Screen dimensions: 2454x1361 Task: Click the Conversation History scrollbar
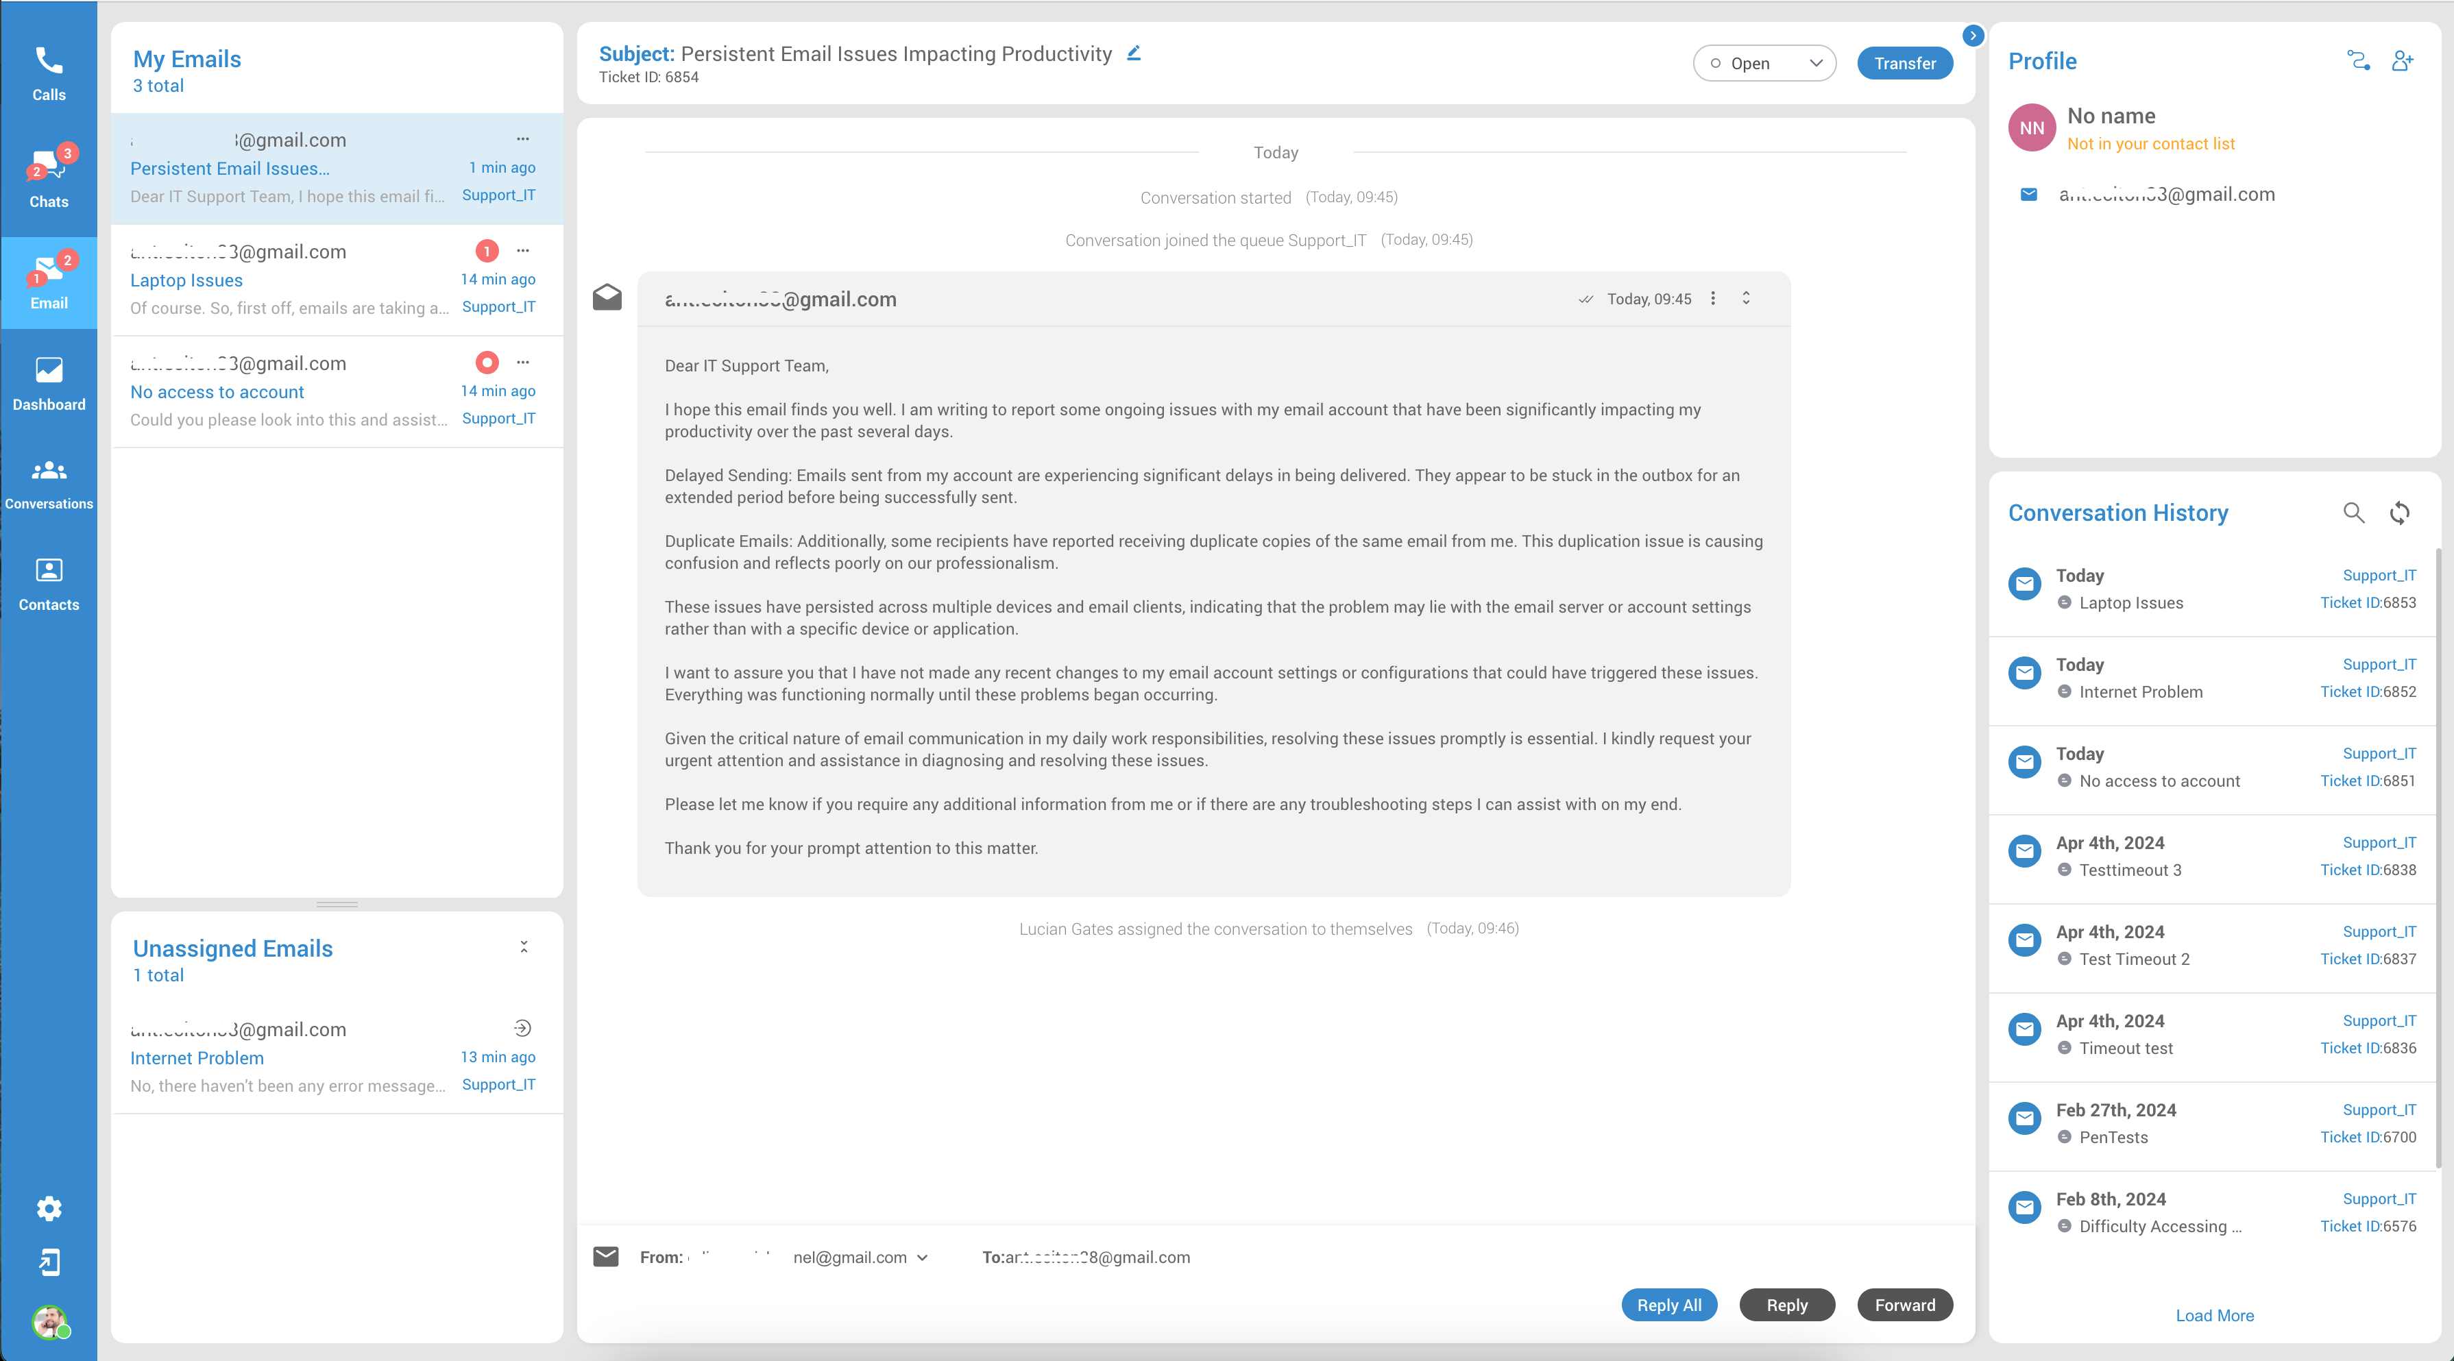[2438, 857]
